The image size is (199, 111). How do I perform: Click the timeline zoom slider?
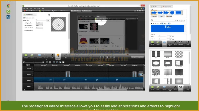34,62
